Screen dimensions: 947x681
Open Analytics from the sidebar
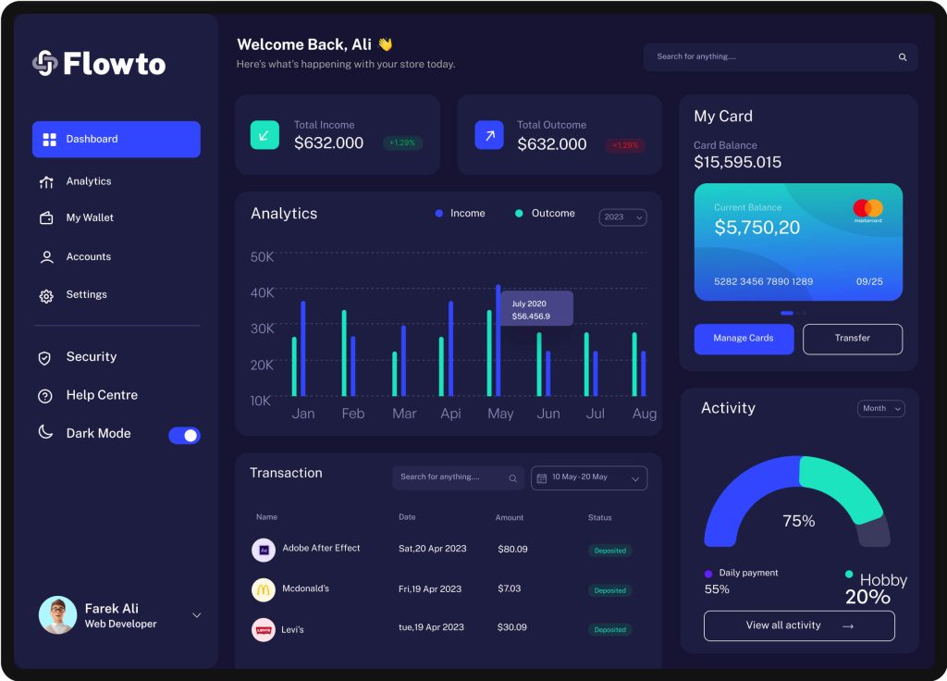pyautogui.click(x=89, y=181)
